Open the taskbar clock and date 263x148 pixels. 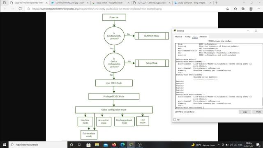click(x=249, y=145)
